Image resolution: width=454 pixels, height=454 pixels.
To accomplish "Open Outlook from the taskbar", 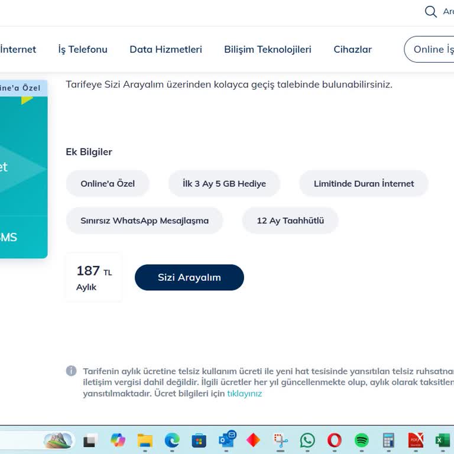I will click(x=227, y=440).
